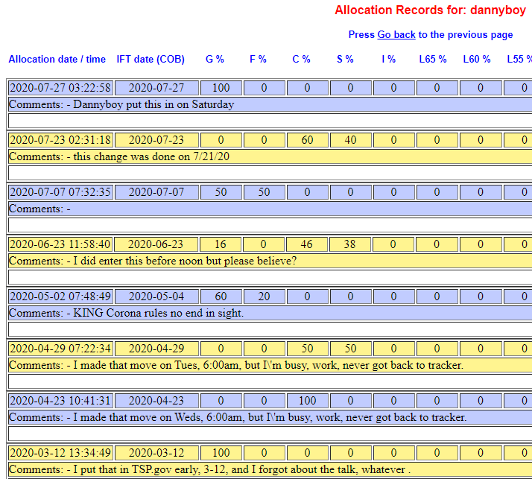Click the 'Allocation Records for: dannyboy' heading
The image size is (532, 479).
tap(432, 10)
